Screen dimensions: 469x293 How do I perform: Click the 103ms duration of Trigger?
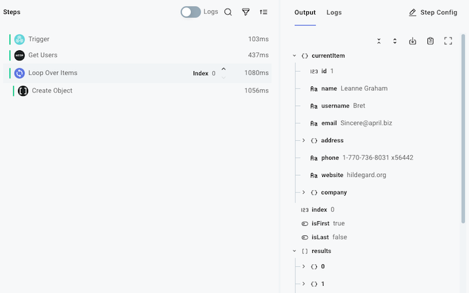pyautogui.click(x=258, y=39)
